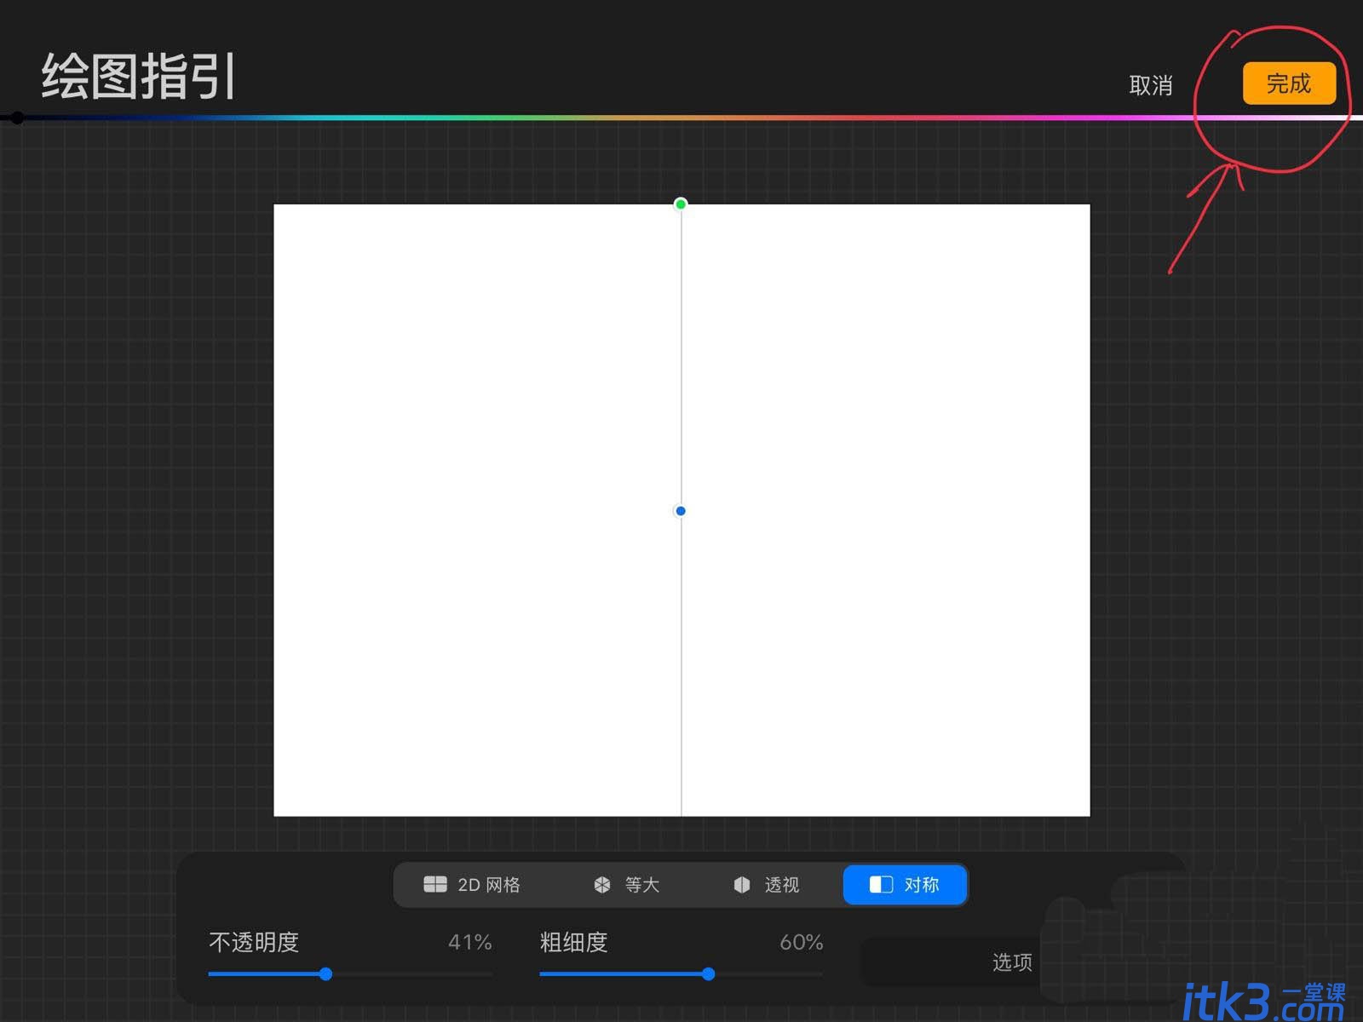Switch to the 等大 isometric tab
Image resolution: width=1363 pixels, height=1022 pixels.
click(626, 885)
